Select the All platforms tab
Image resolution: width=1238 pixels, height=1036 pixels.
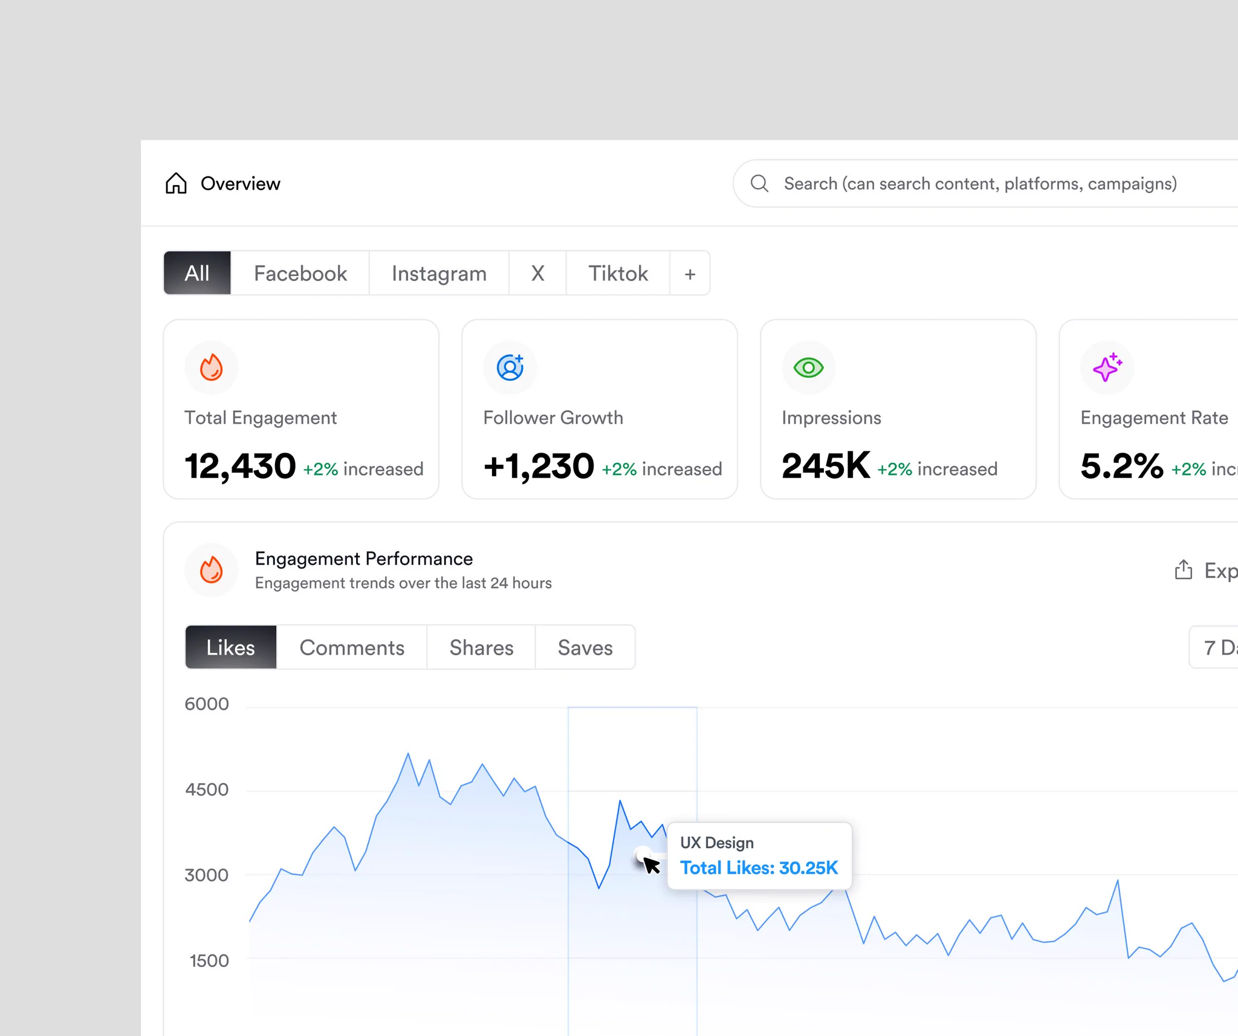tap(197, 273)
